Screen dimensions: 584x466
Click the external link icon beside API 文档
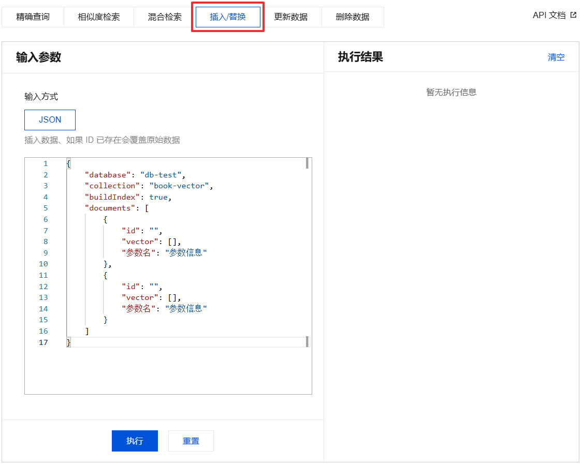click(573, 15)
